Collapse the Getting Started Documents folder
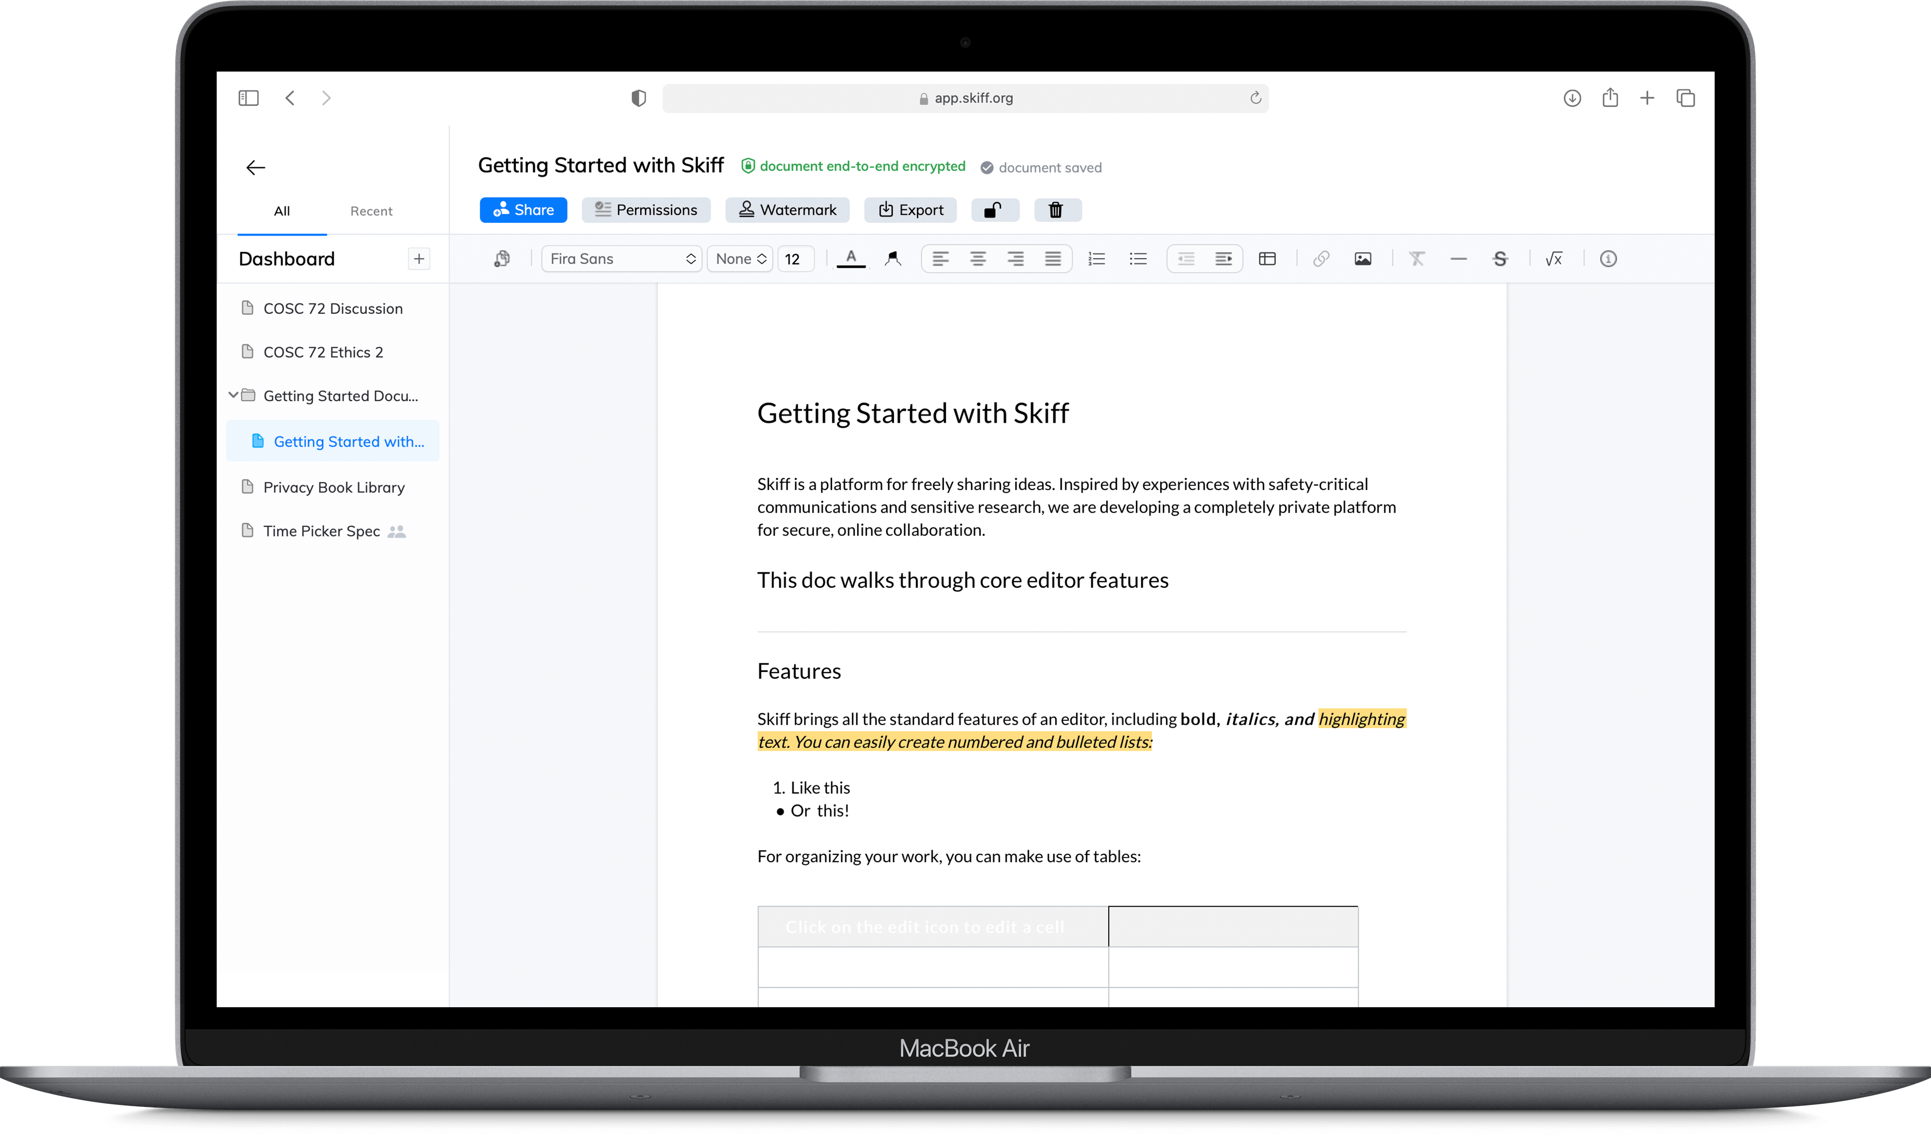This screenshot has width=1931, height=1135. pyautogui.click(x=233, y=395)
